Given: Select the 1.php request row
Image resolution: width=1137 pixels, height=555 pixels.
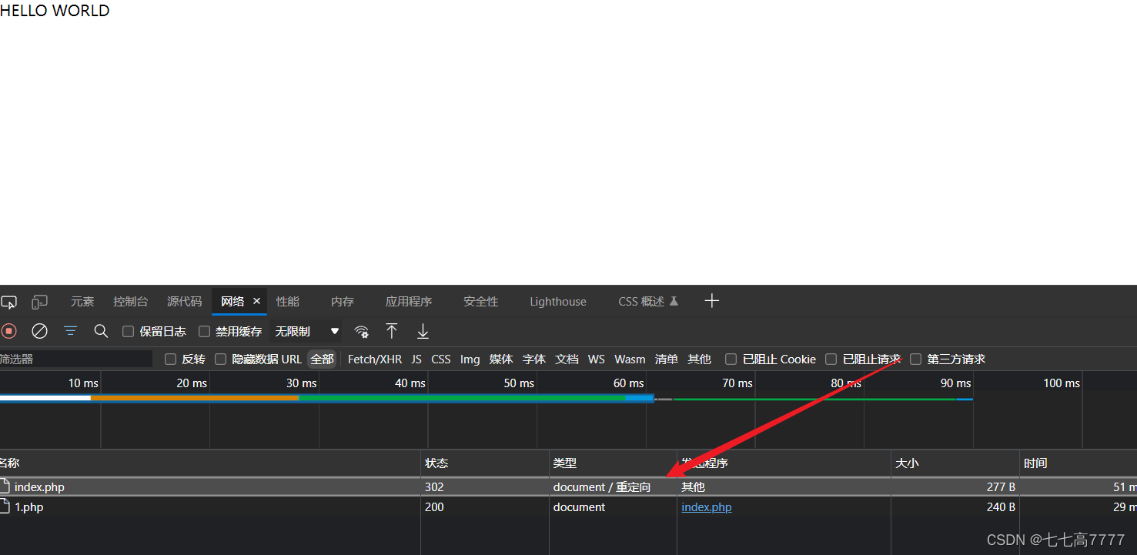Looking at the screenshot, I should [568, 507].
